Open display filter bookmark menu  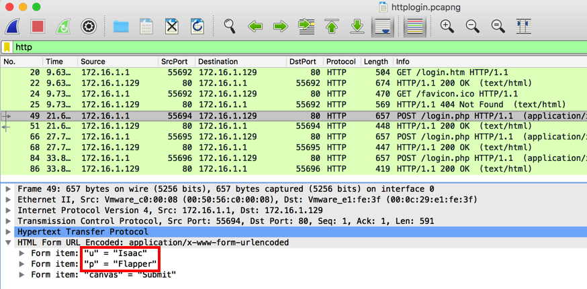click(x=7, y=48)
